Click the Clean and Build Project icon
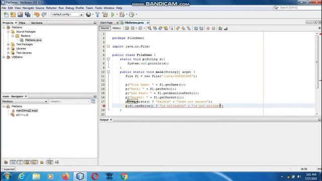Screen dimensions: 322x181 (x=105, y=15)
